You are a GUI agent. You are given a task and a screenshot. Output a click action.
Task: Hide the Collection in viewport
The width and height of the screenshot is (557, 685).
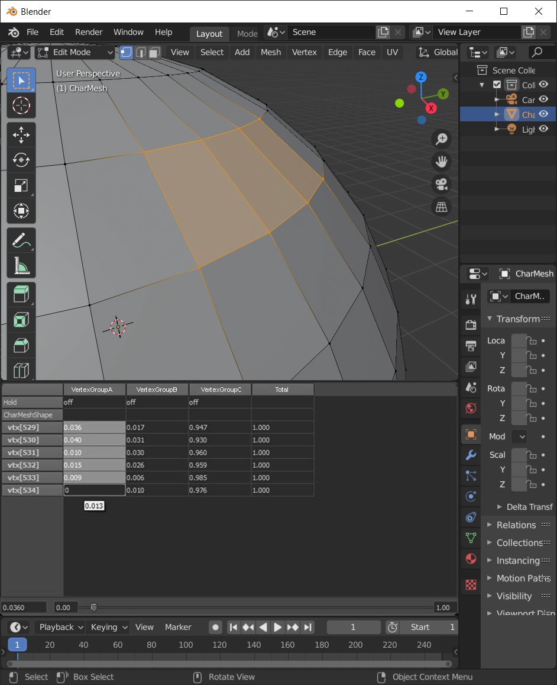coord(543,84)
